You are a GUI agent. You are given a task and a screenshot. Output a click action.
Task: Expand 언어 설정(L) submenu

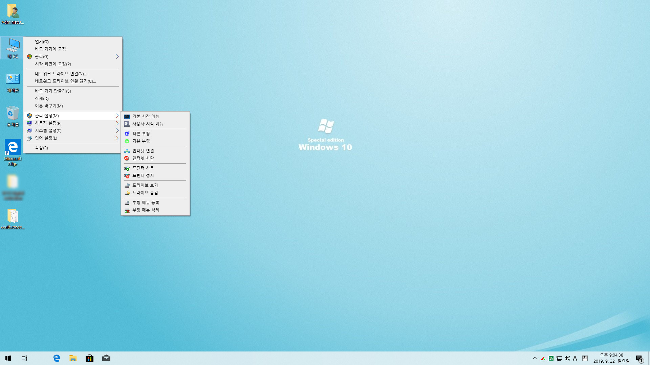(73, 138)
